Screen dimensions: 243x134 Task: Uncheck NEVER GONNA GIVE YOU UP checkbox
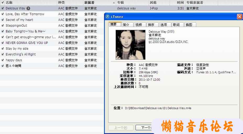[x=2, y=43]
